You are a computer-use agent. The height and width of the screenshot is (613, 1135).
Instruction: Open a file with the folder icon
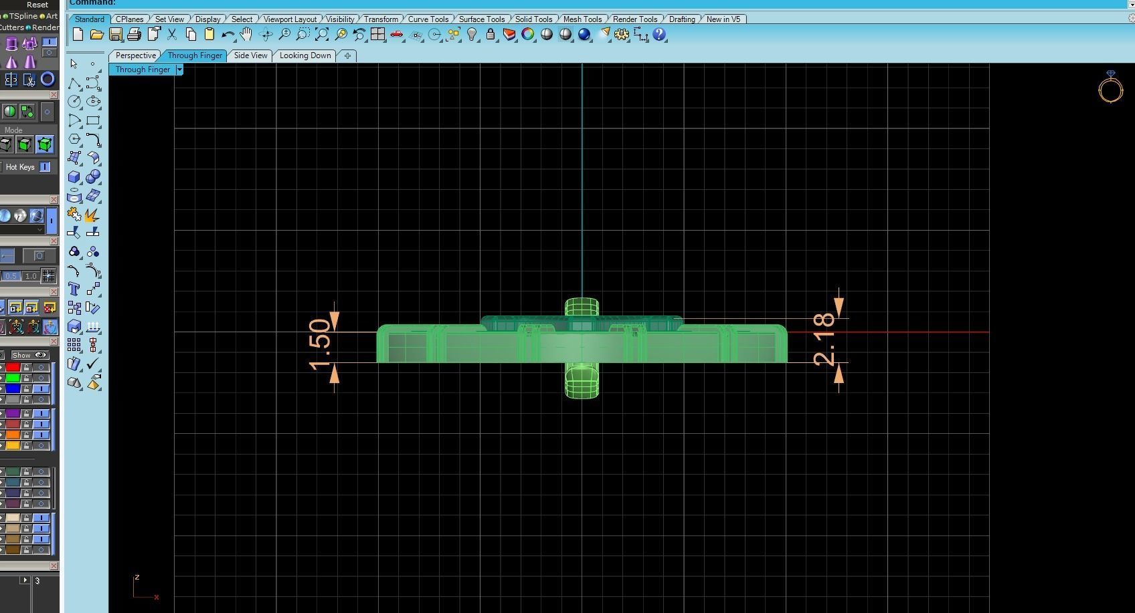pyautogui.click(x=96, y=35)
